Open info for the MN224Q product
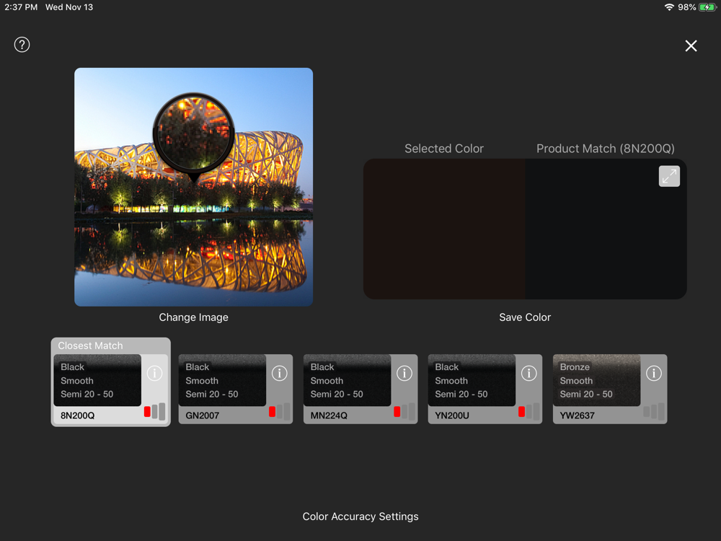The image size is (721, 541). point(404,373)
